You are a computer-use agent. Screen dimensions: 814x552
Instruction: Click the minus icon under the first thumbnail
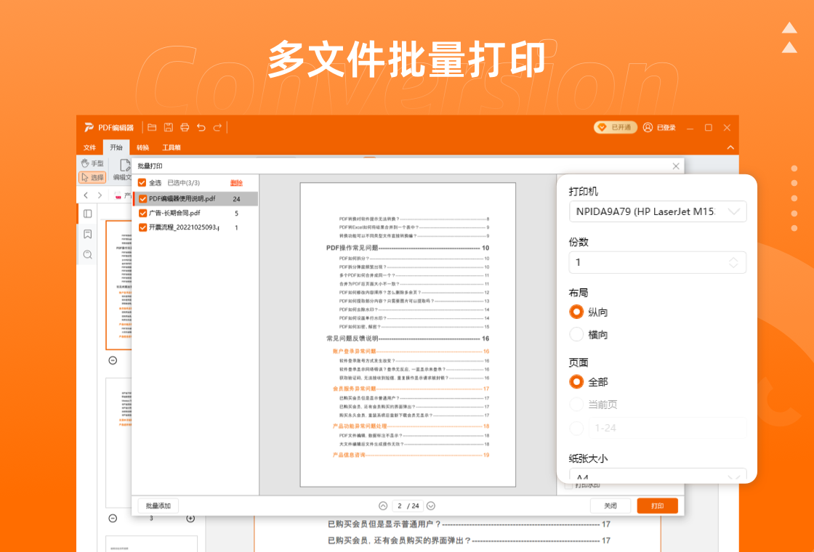click(x=113, y=360)
